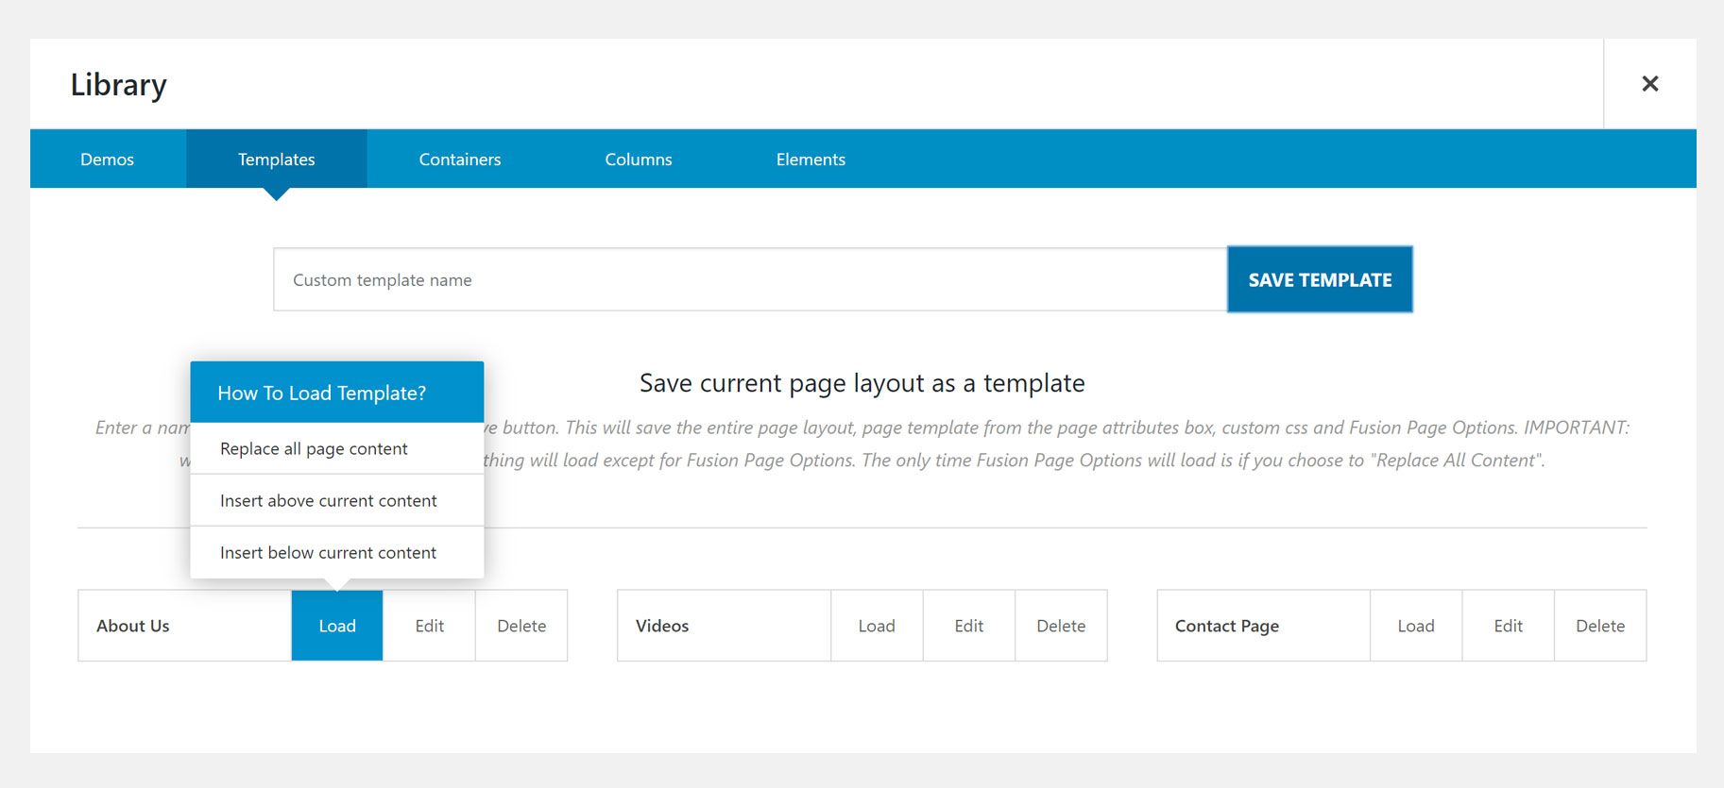Edit the Contact Page template
The image size is (1724, 788).
1509,626
